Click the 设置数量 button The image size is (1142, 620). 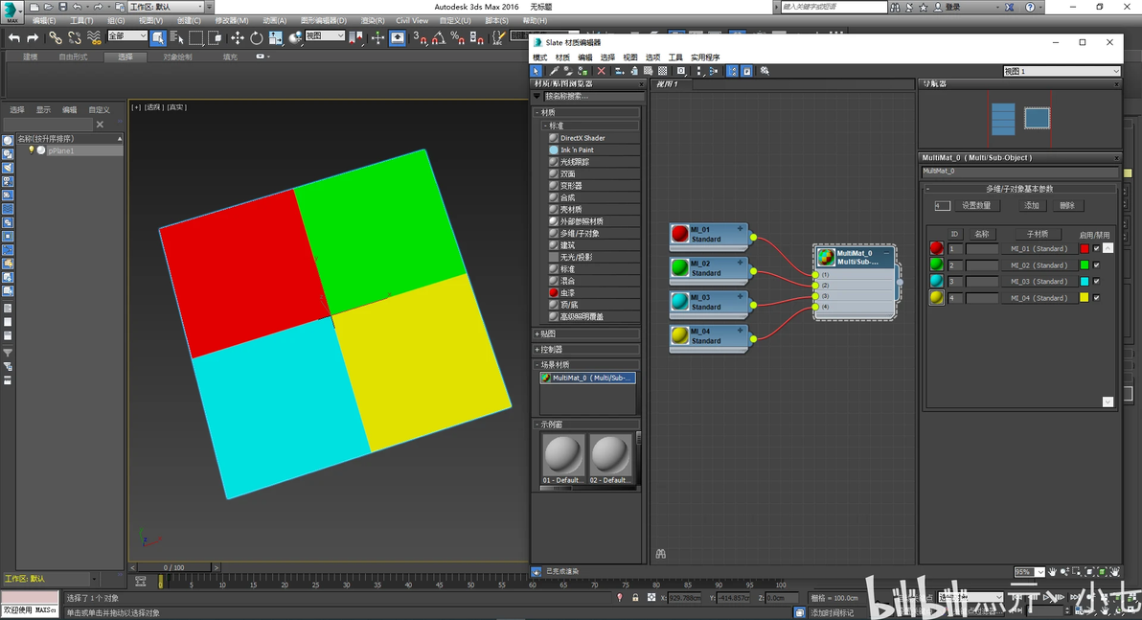point(976,205)
